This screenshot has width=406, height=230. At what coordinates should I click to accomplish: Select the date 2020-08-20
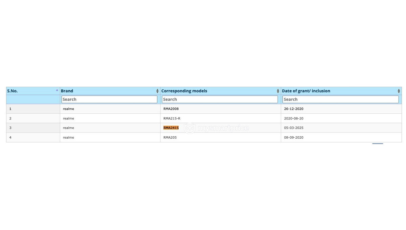pos(294,118)
